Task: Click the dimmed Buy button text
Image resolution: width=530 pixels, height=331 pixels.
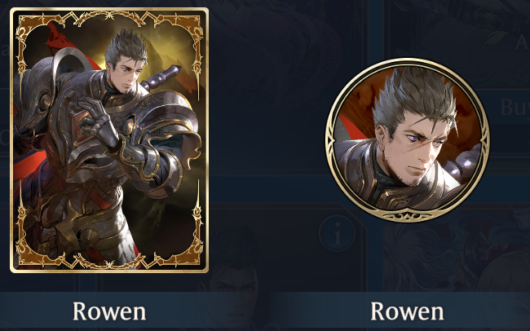Action: click(515, 108)
